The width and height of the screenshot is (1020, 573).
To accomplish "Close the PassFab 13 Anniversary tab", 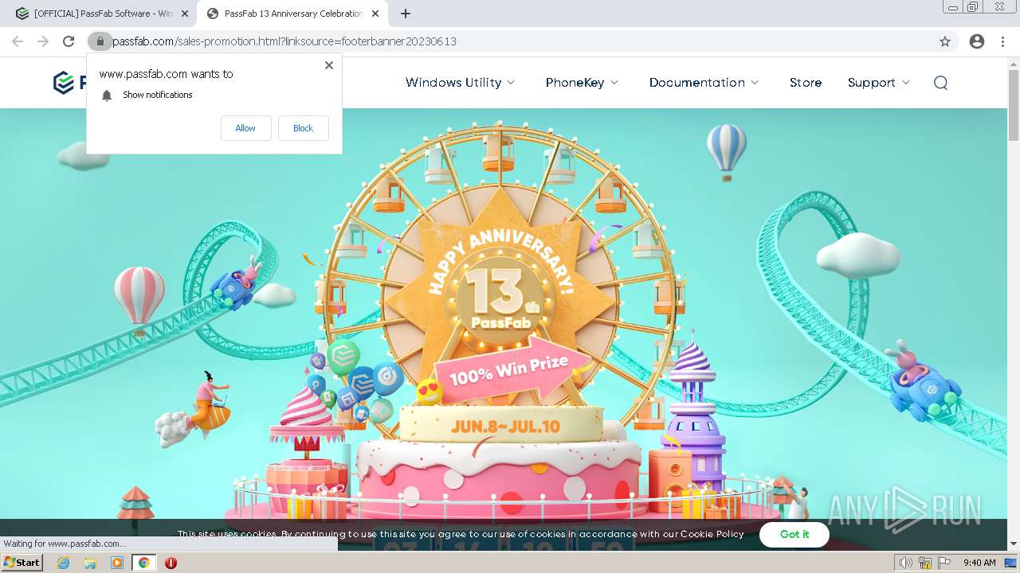I will [375, 14].
